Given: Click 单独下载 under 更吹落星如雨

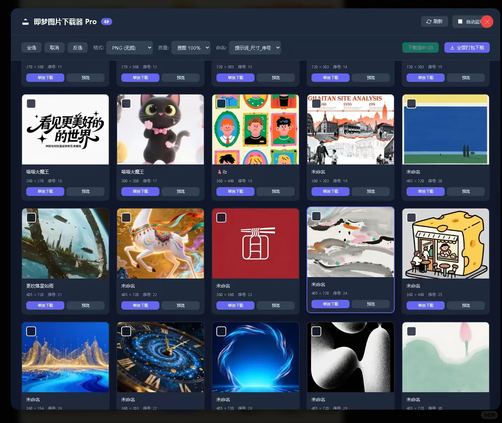Looking at the screenshot, I should tap(45, 305).
